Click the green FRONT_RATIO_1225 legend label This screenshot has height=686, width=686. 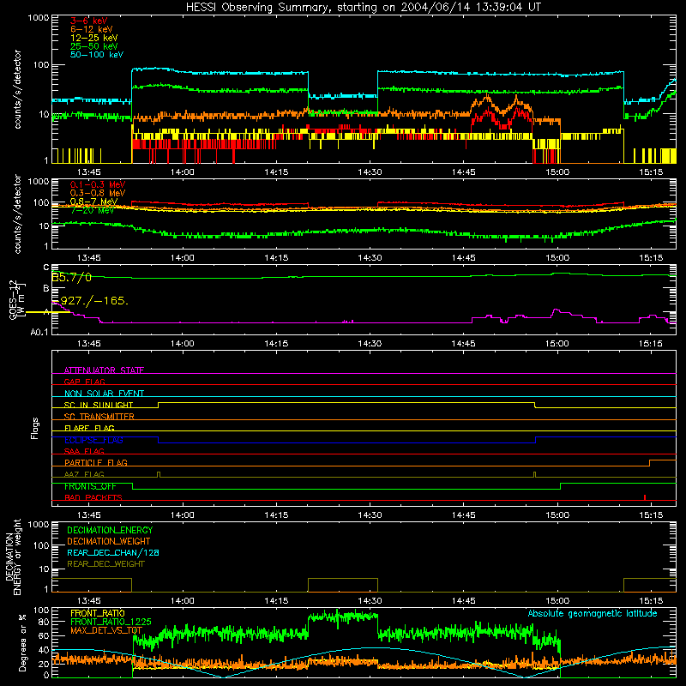(111, 622)
